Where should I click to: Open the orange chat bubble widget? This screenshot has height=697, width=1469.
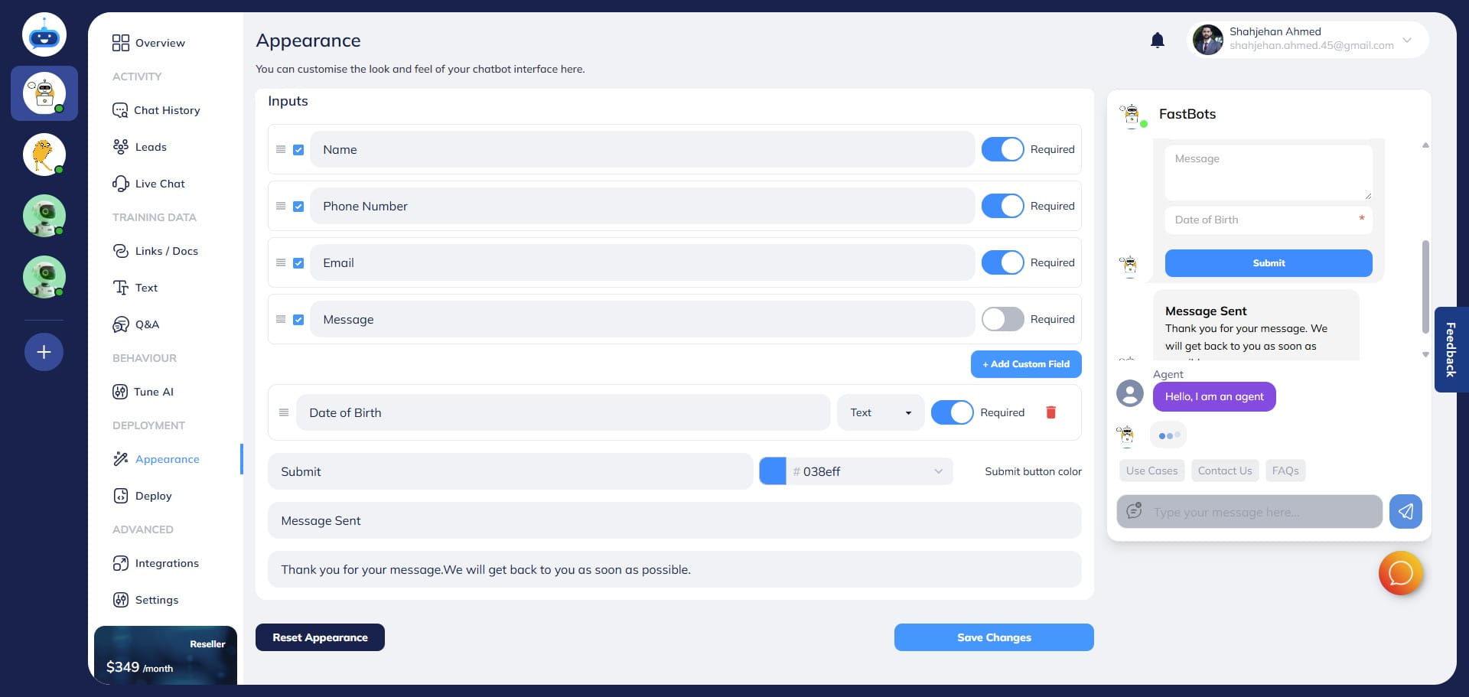1400,573
